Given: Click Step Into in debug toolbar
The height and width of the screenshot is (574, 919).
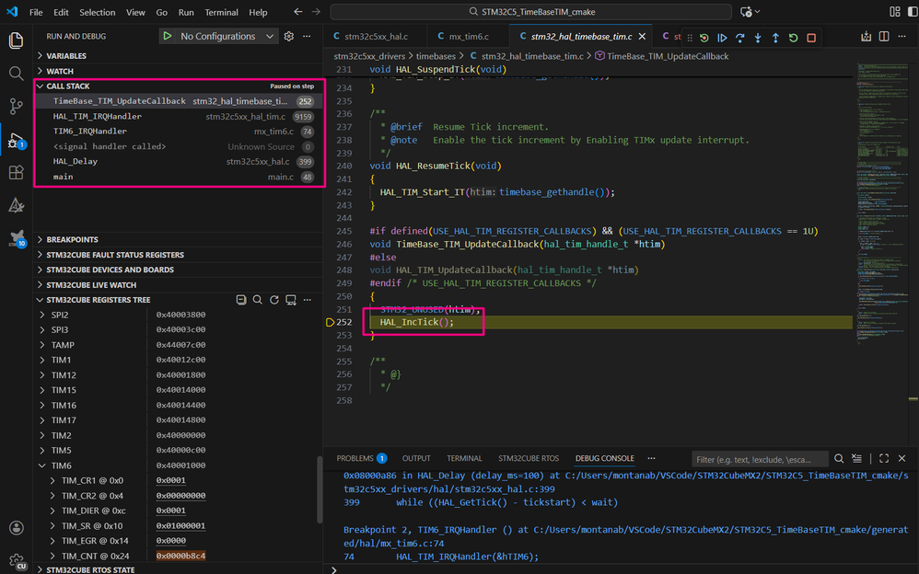Looking at the screenshot, I should pyautogui.click(x=757, y=38).
